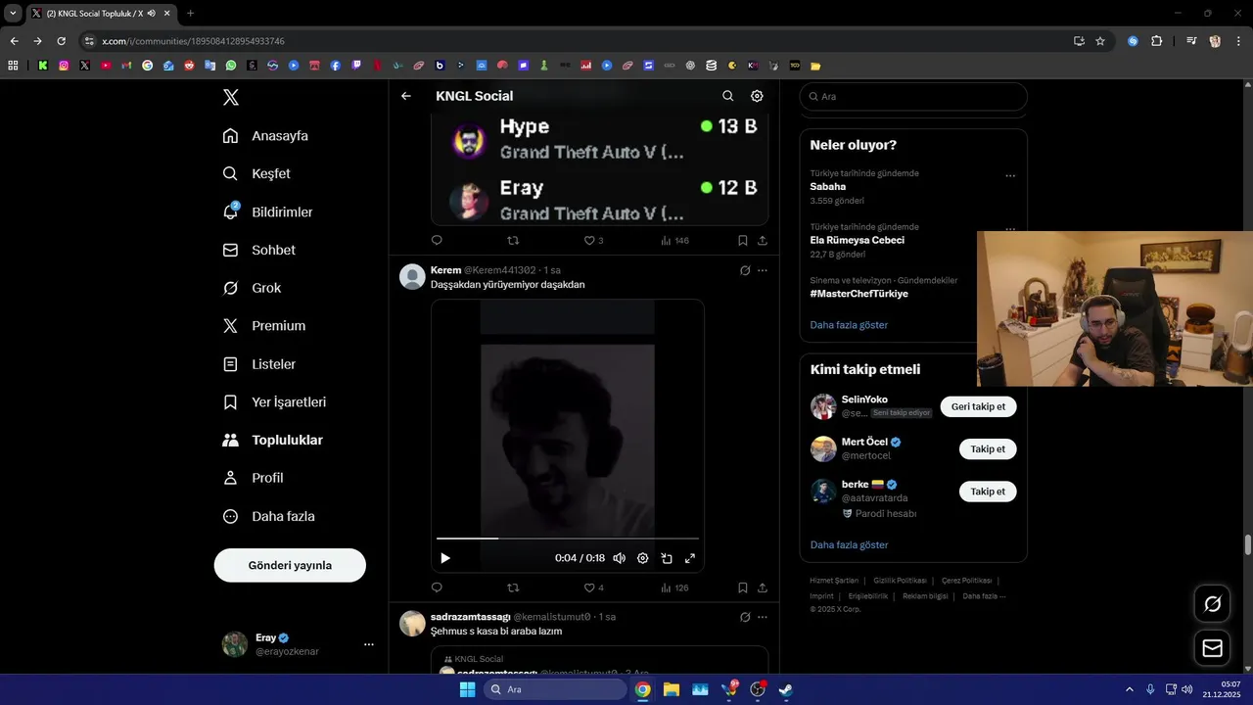
Task: Follow berke account
Action: (988, 491)
